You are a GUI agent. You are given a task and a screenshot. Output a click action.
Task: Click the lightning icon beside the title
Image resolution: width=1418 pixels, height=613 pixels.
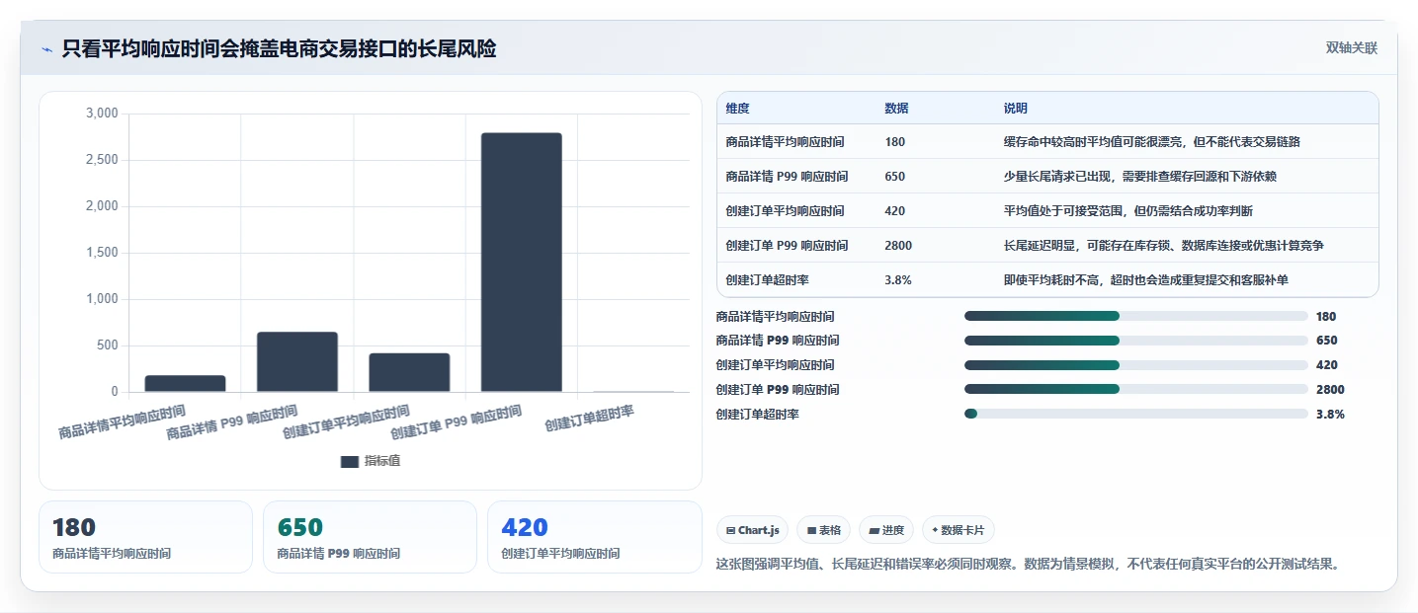(46, 49)
